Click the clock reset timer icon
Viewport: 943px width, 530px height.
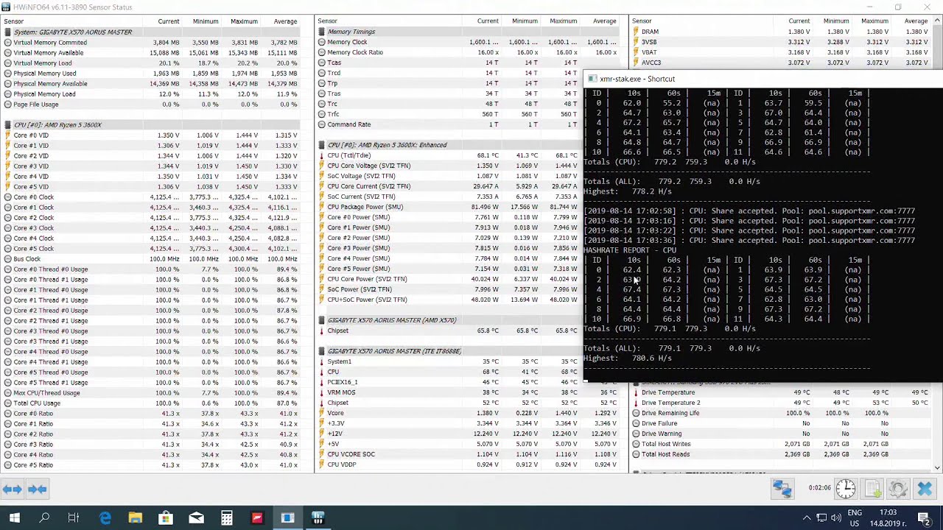(x=846, y=489)
